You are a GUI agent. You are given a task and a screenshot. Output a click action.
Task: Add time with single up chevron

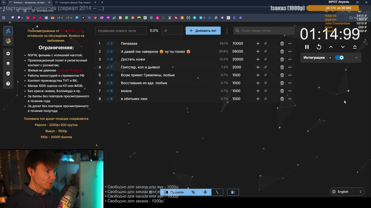point(331,47)
